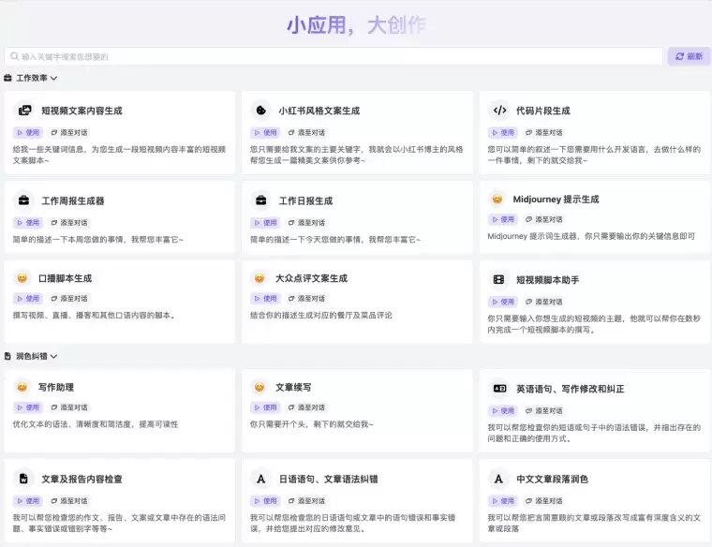
Task: Use the 口播脚本生成 app
Action: tap(28, 298)
